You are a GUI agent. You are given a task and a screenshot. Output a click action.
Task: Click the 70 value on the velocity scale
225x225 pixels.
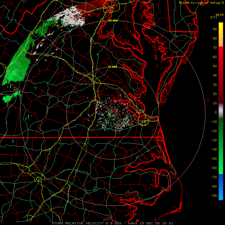point(215,48)
